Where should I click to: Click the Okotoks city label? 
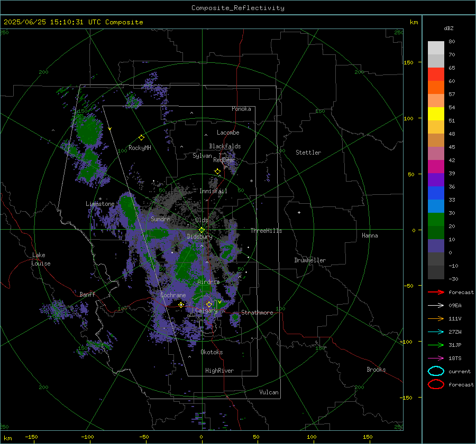[212, 352]
